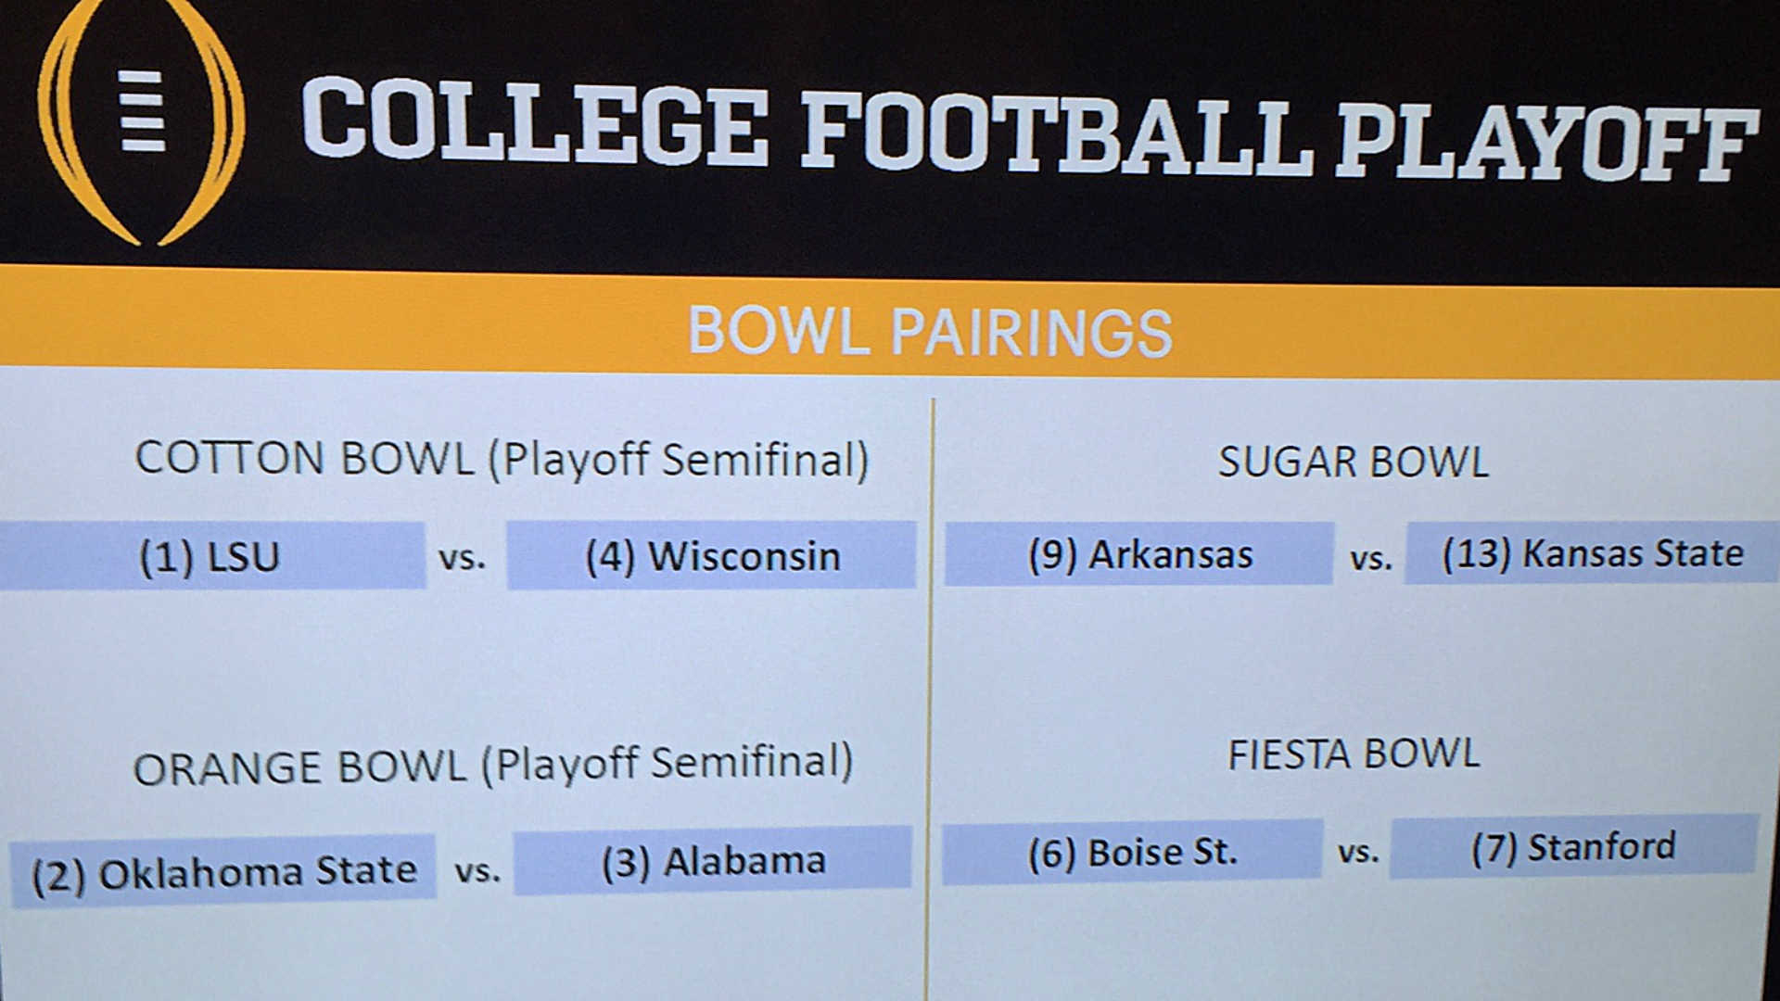
Task: Select the (3) Alabama team box
Action: (x=712, y=861)
